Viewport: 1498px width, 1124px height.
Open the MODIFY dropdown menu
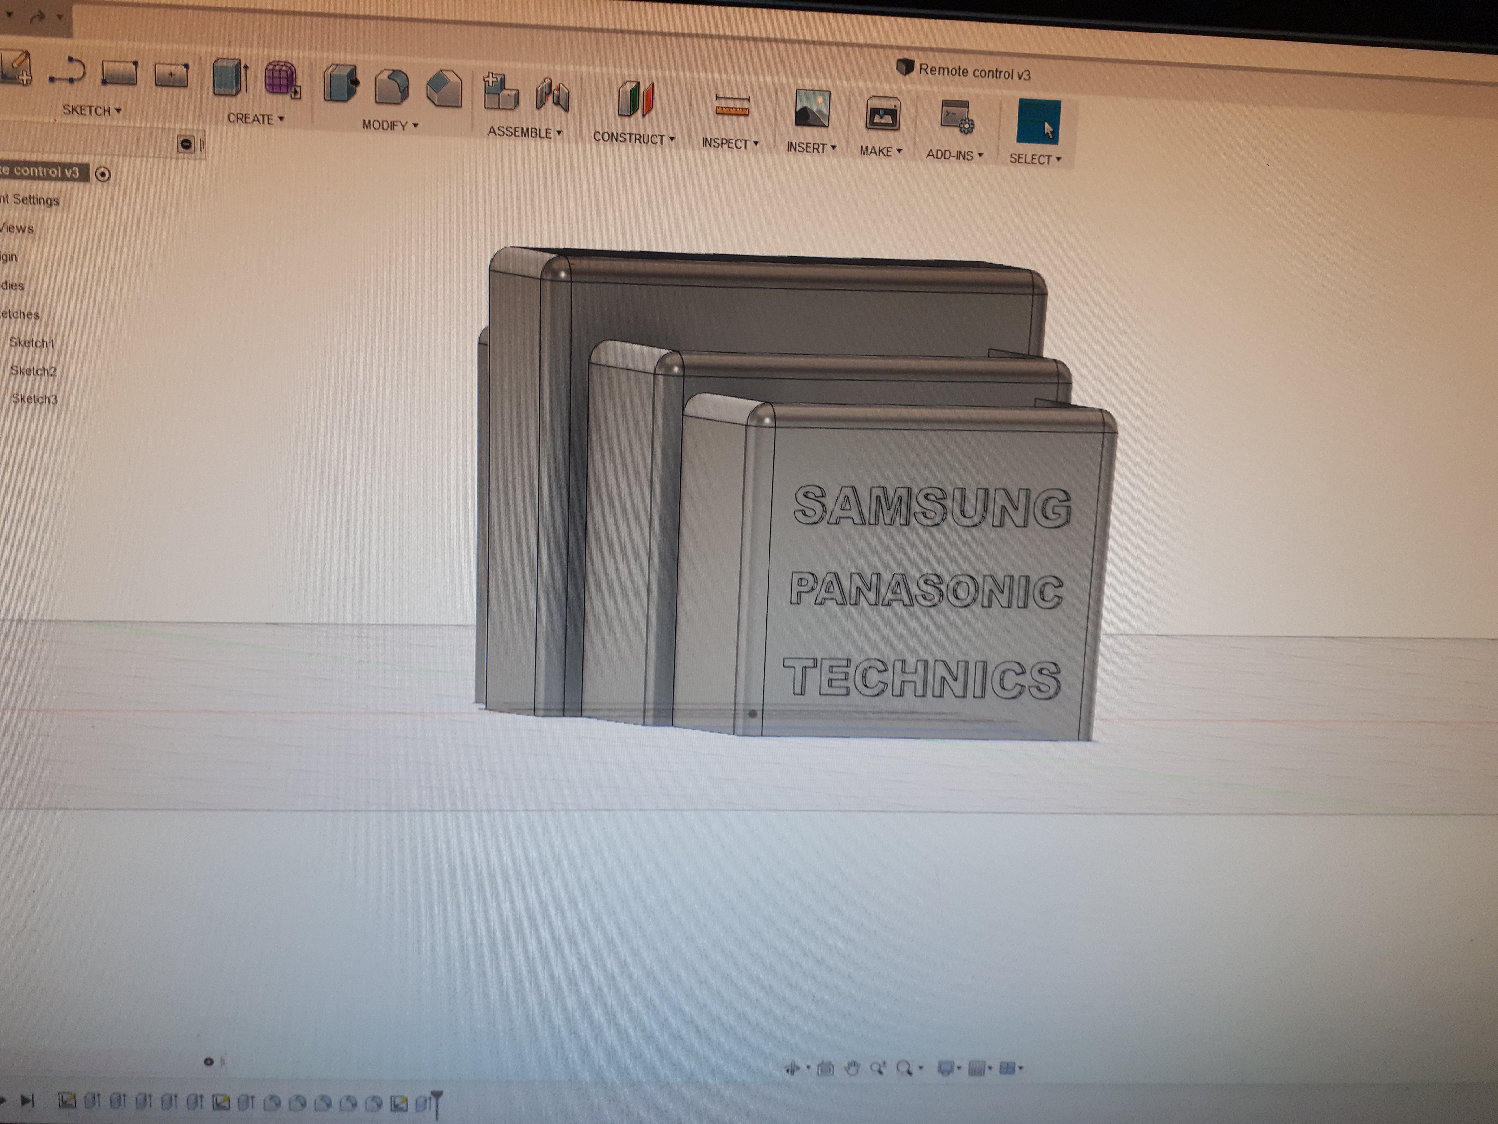click(390, 125)
